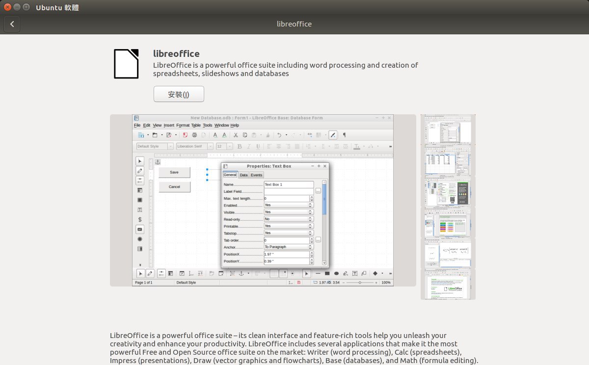589x365 pixels.
Task: Click the pilcrow formatting marks icon
Action: [344, 135]
